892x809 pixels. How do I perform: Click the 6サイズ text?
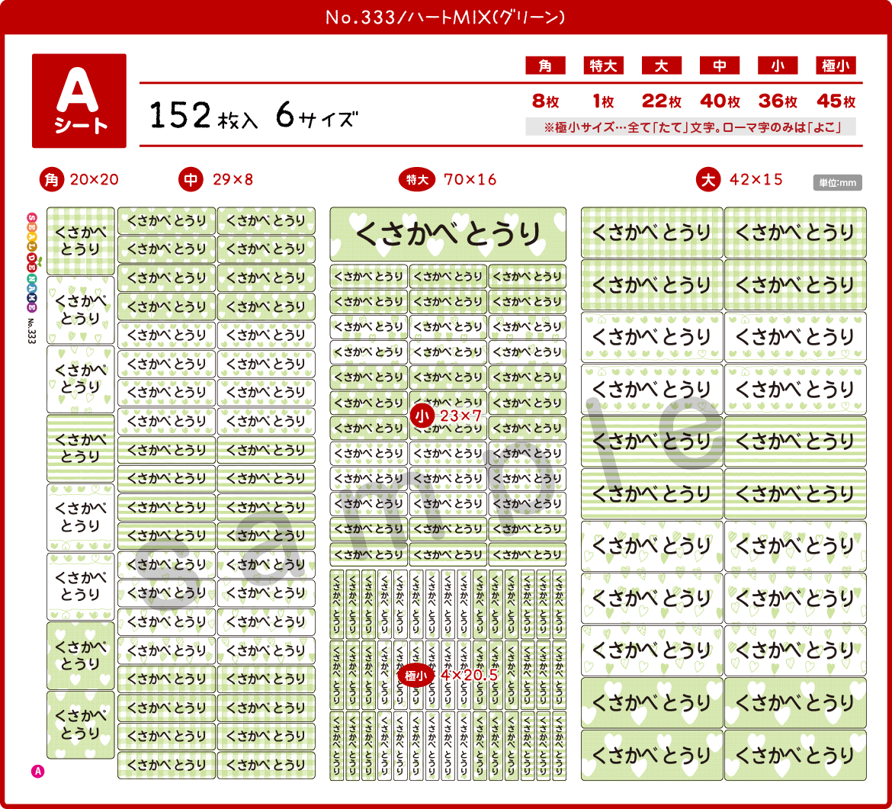pyautogui.click(x=316, y=115)
